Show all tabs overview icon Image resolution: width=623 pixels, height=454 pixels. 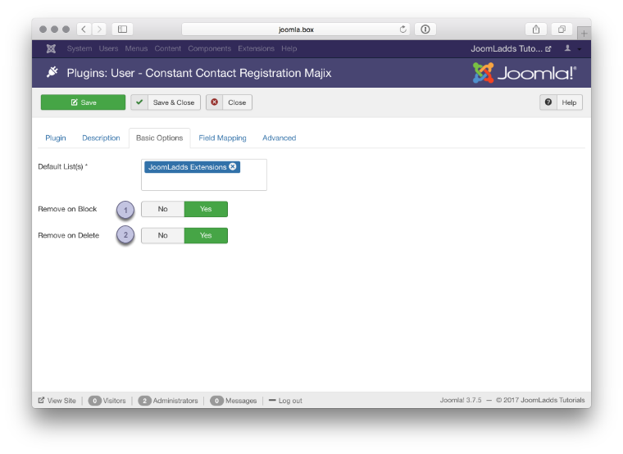point(562,29)
